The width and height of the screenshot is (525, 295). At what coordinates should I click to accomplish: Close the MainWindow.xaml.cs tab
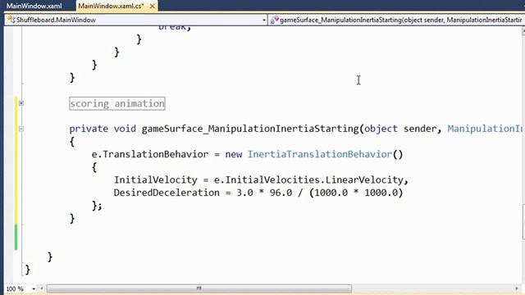point(153,6)
